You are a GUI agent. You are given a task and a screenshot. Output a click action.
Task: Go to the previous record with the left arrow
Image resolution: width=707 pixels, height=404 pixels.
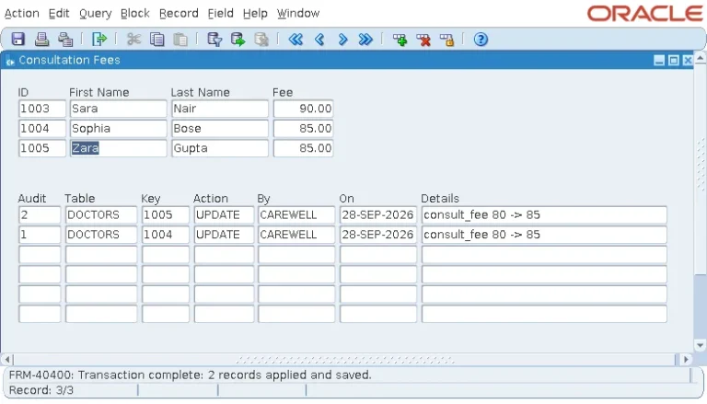[319, 40]
